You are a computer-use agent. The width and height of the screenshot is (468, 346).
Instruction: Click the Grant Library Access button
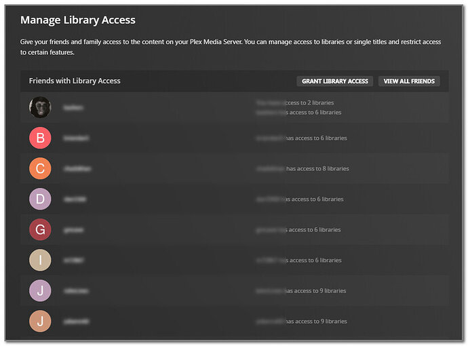point(334,81)
